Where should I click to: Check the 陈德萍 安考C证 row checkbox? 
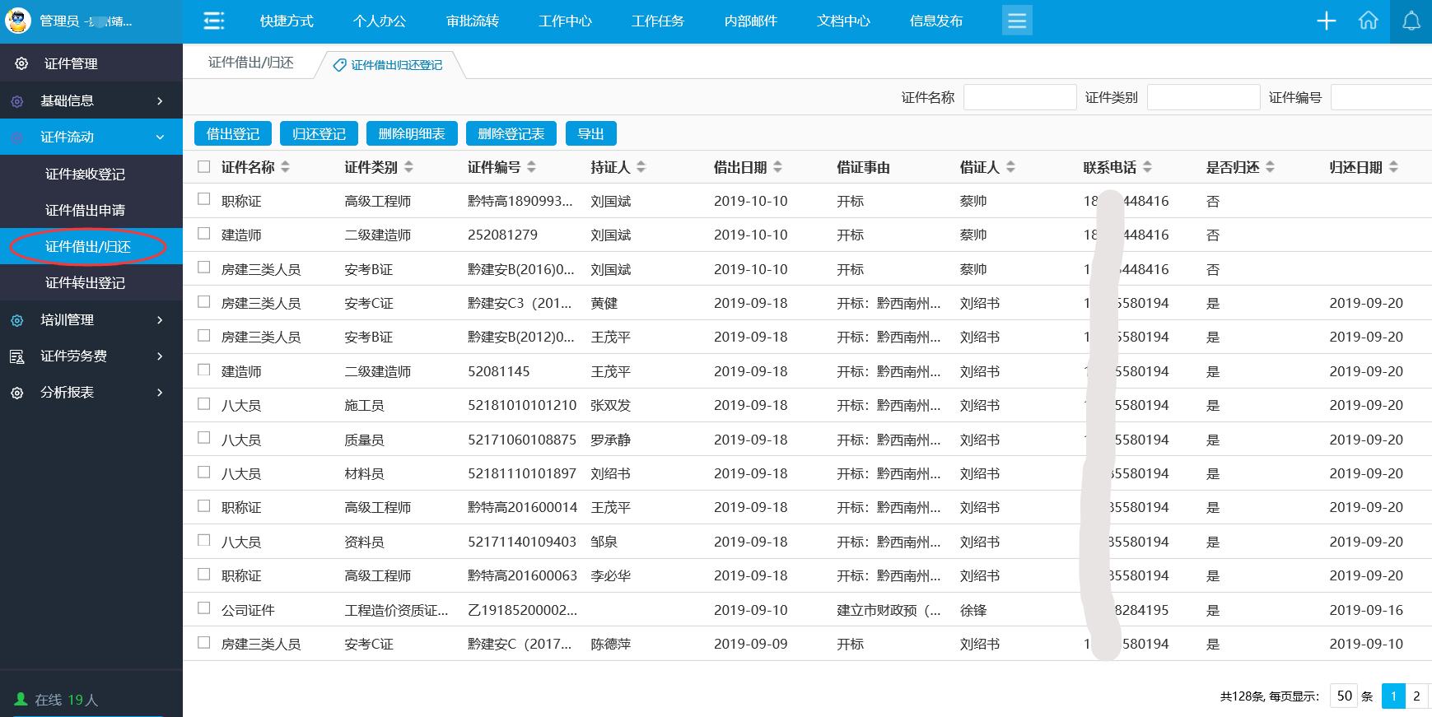tap(204, 642)
